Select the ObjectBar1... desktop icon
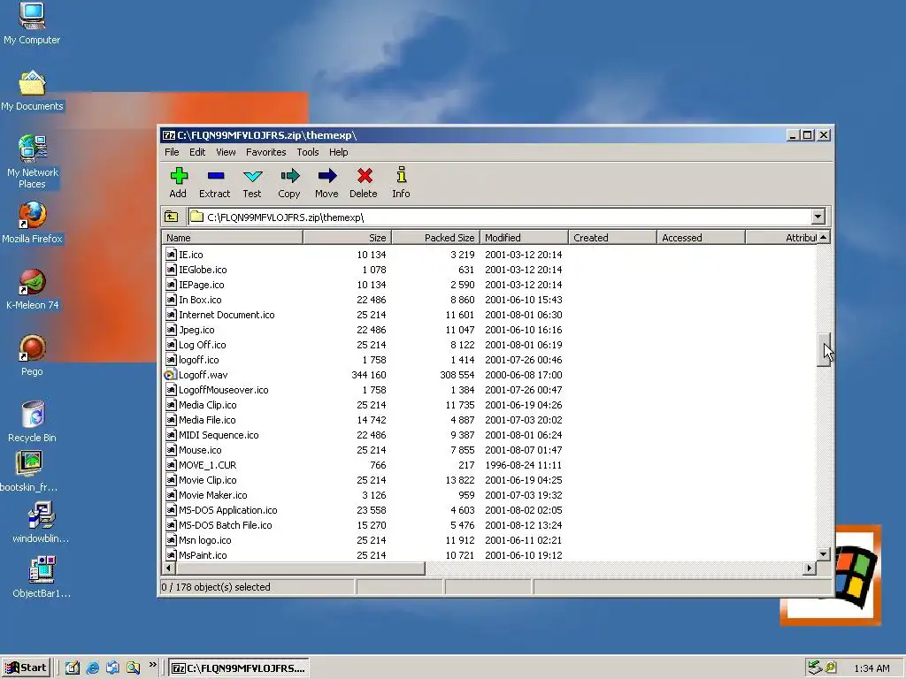 click(x=41, y=570)
